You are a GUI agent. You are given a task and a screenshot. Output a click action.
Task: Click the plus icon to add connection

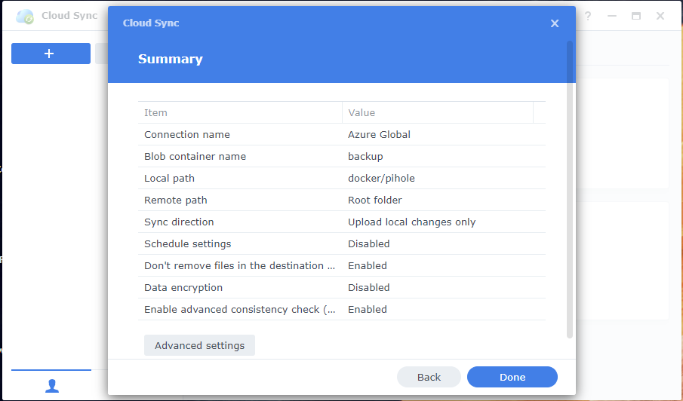tap(51, 54)
